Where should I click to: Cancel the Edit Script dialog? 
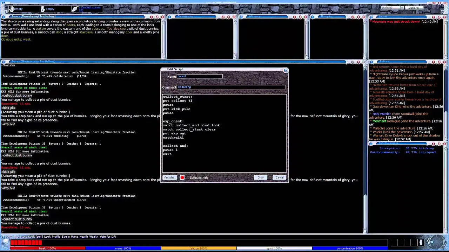[280, 177]
